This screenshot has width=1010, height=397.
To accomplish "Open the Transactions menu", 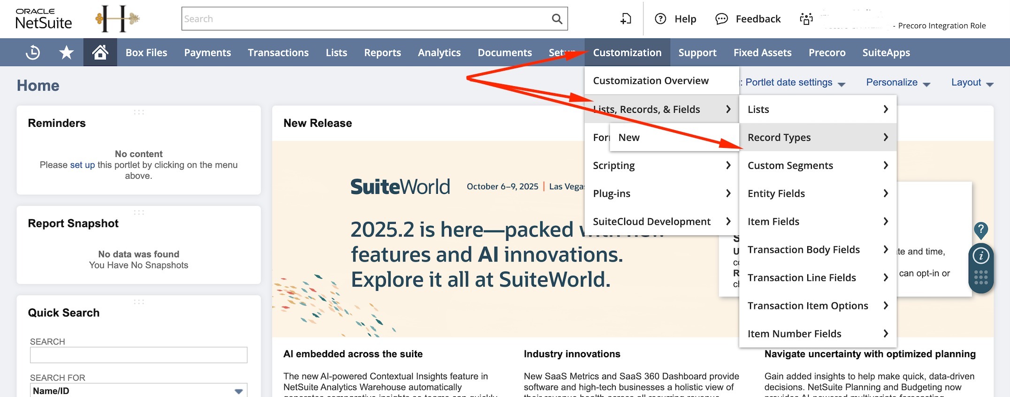I will [278, 52].
